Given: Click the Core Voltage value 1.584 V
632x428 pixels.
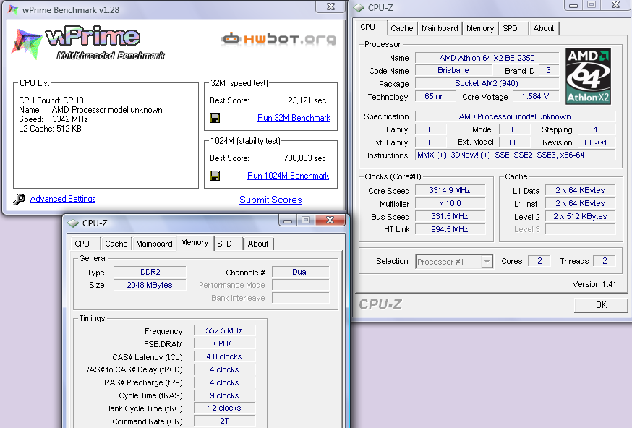Looking at the screenshot, I should [x=535, y=96].
